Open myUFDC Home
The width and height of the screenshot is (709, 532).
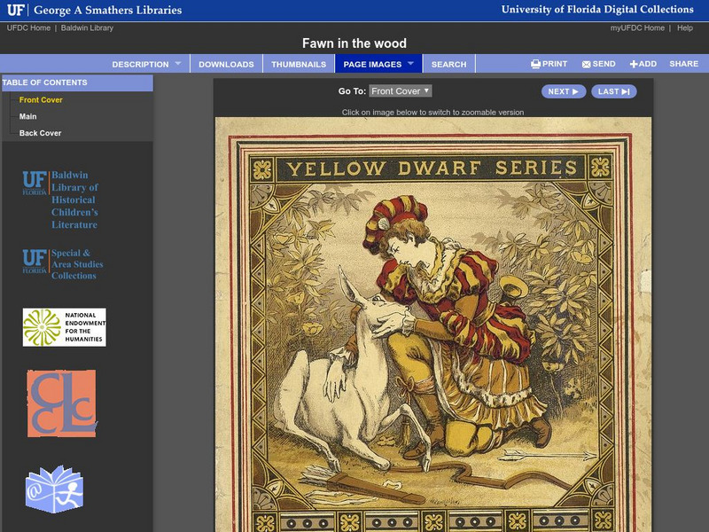(637, 27)
